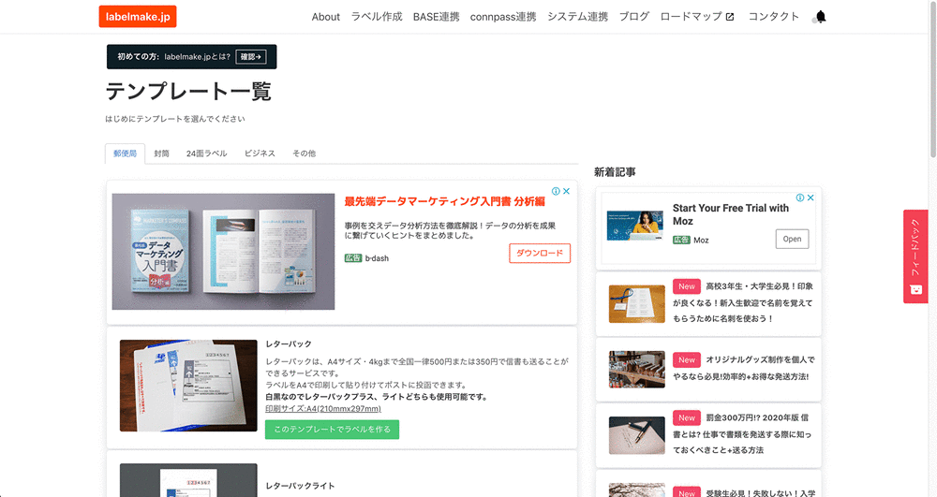Open システム連携 navigation link
The height and width of the screenshot is (497, 937).
tap(578, 17)
